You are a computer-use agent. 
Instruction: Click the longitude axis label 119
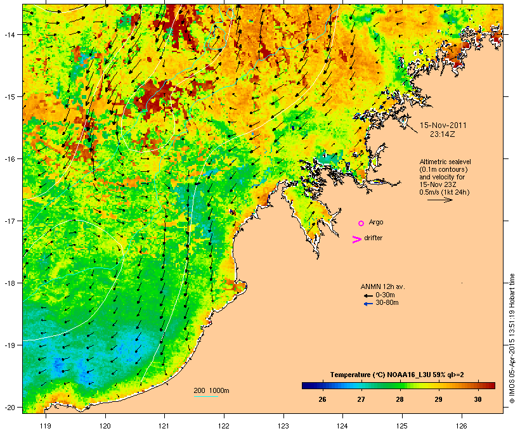pyautogui.click(x=46, y=426)
